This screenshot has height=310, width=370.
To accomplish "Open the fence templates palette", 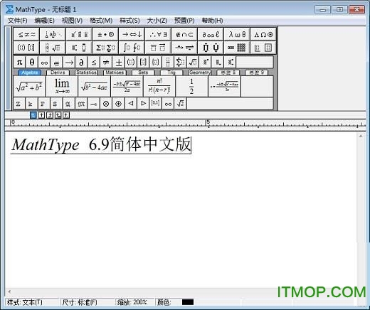I will point(26,48).
